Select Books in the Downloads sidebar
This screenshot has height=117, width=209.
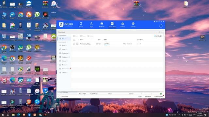[64, 65]
